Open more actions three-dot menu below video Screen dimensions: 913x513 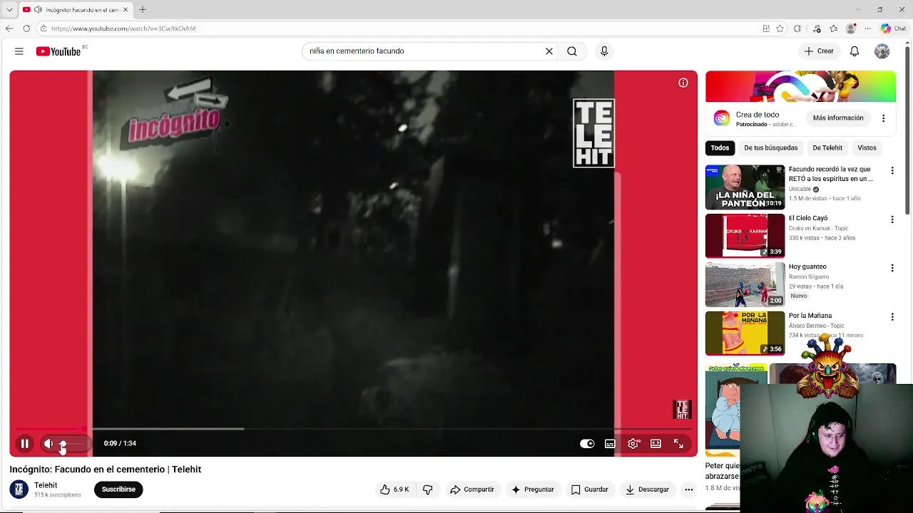coord(688,489)
